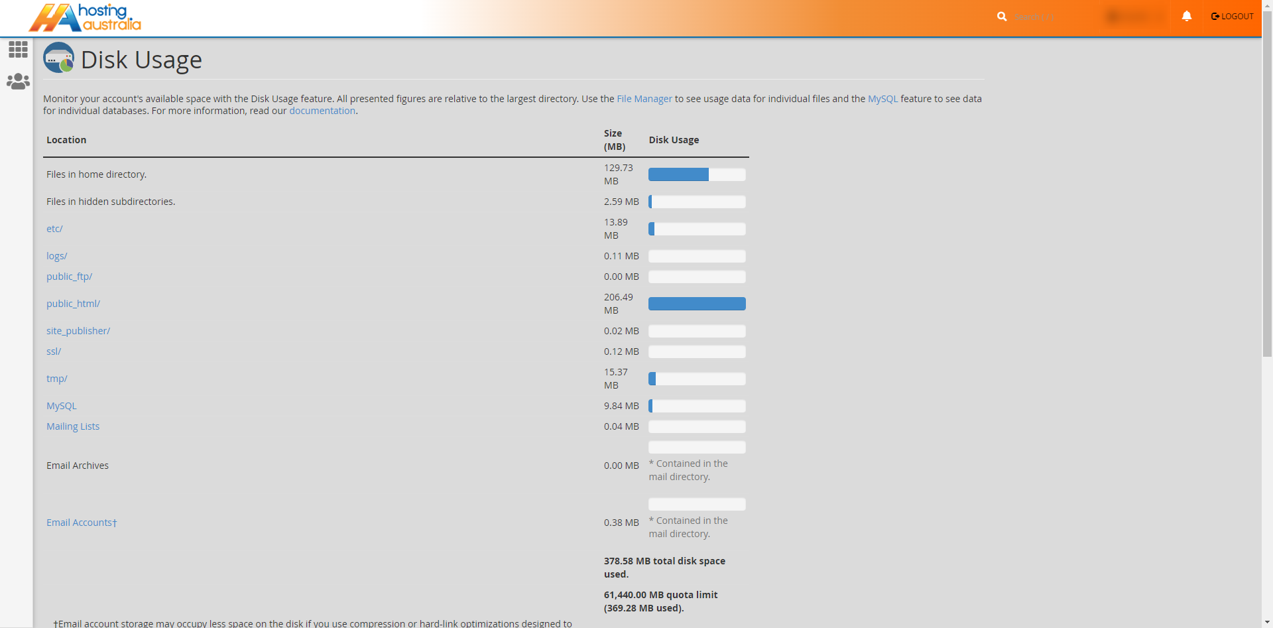Open the Tools grid icon in the sidebar
Image resolution: width=1273 pixels, height=628 pixels.
17,50
